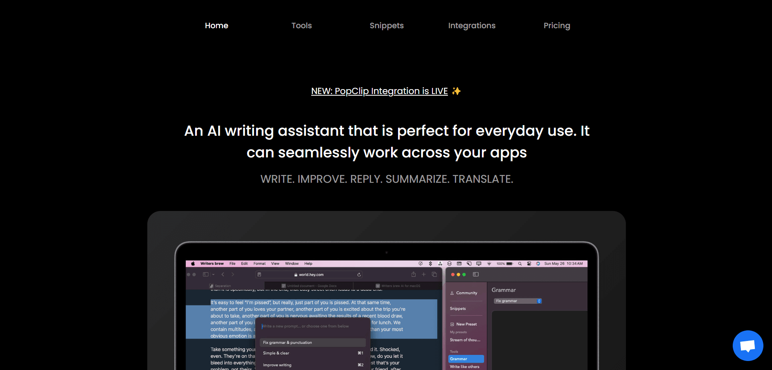Select New Preset in the sidebar

(466, 324)
